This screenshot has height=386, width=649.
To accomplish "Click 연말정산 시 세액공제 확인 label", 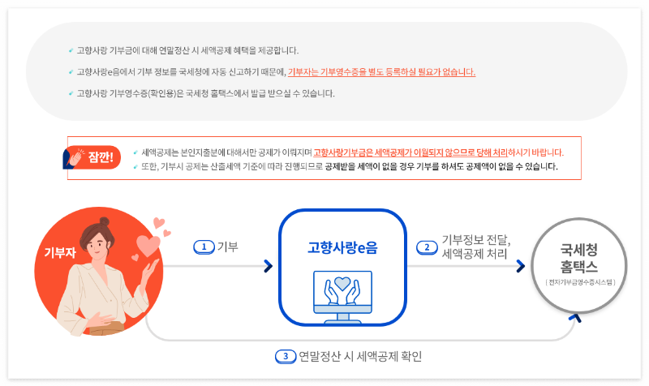I will tap(360, 356).
